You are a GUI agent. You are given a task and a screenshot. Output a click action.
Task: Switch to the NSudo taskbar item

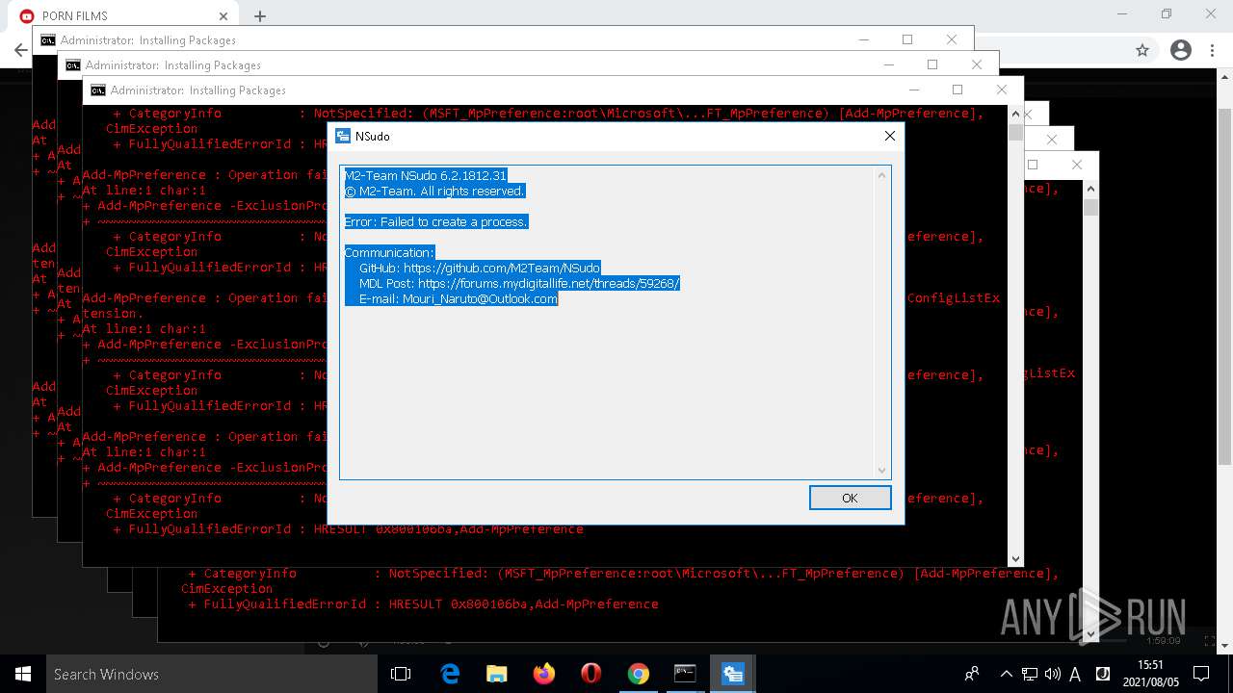pyautogui.click(x=733, y=674)
